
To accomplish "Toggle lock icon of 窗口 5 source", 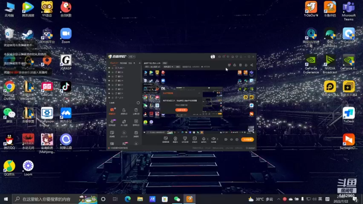I will click(113, 77).
